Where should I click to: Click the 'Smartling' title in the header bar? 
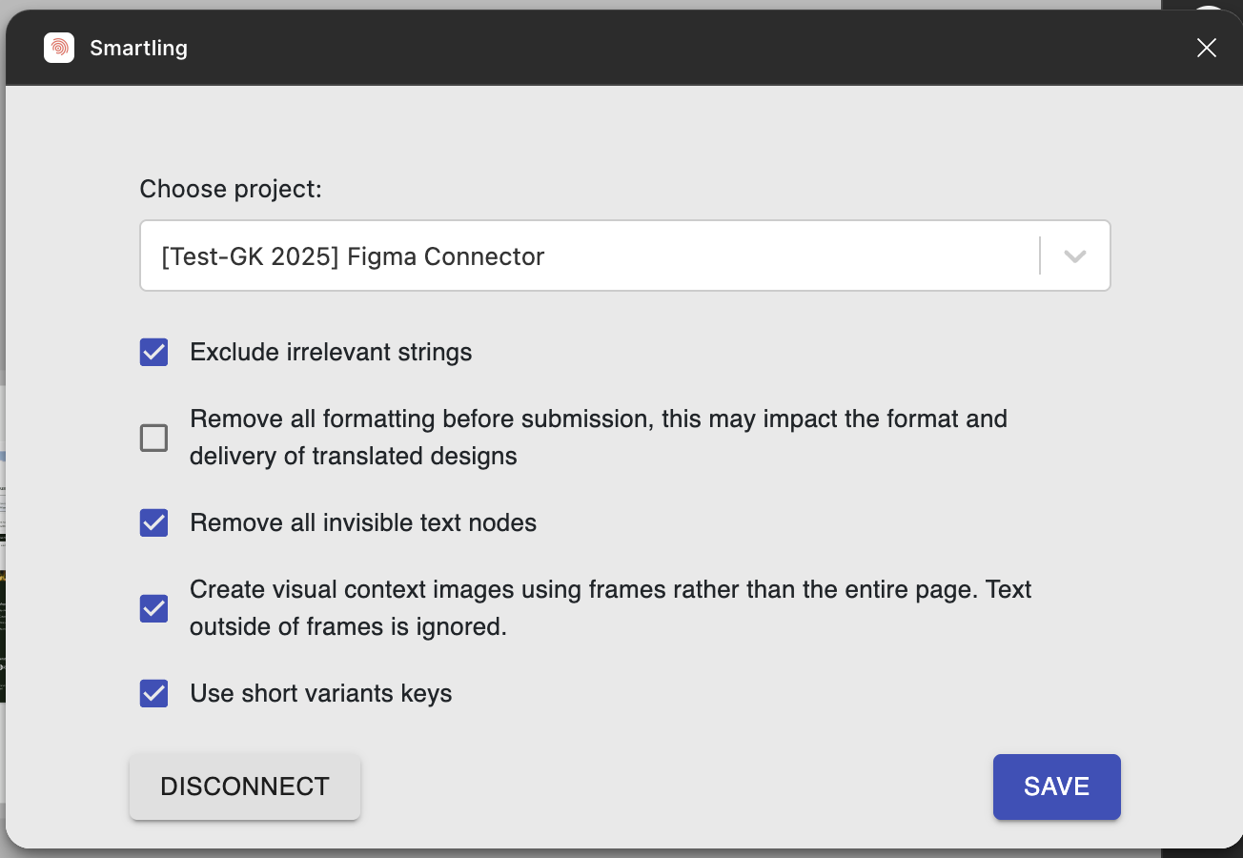click(138, 47)
